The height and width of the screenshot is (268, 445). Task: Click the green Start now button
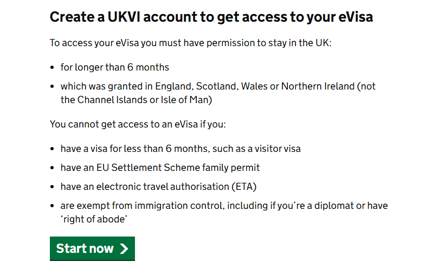coord(92,248)
